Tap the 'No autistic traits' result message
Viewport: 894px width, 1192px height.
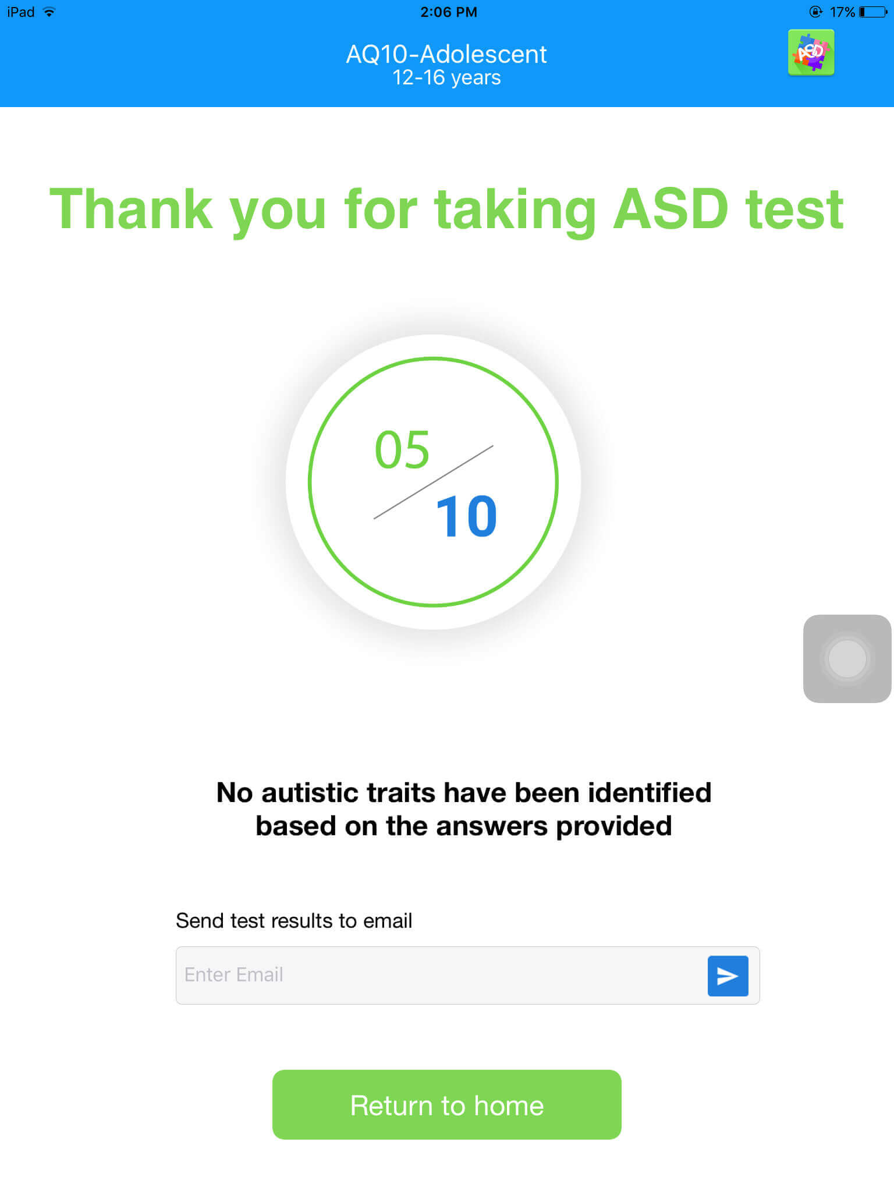pyautogui.click(x=464, y=809)
